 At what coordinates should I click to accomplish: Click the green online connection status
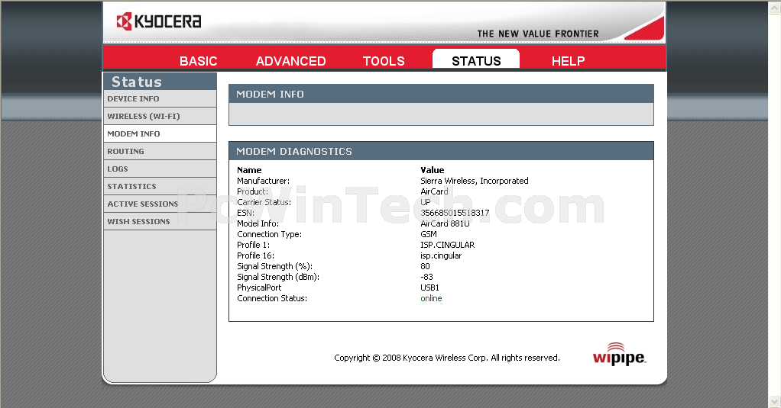[431, 298]
